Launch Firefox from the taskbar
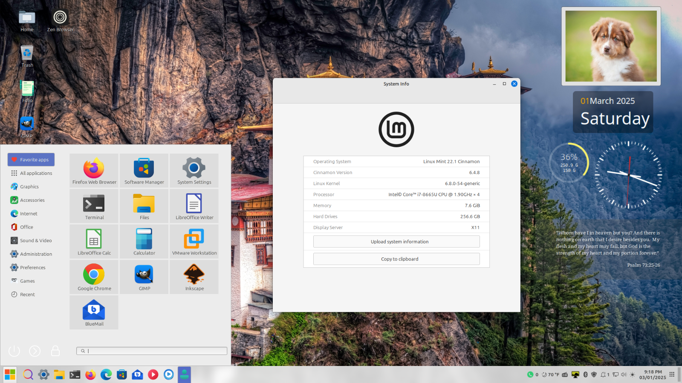The height and width of the screenshot is (383, 682). 90,374
